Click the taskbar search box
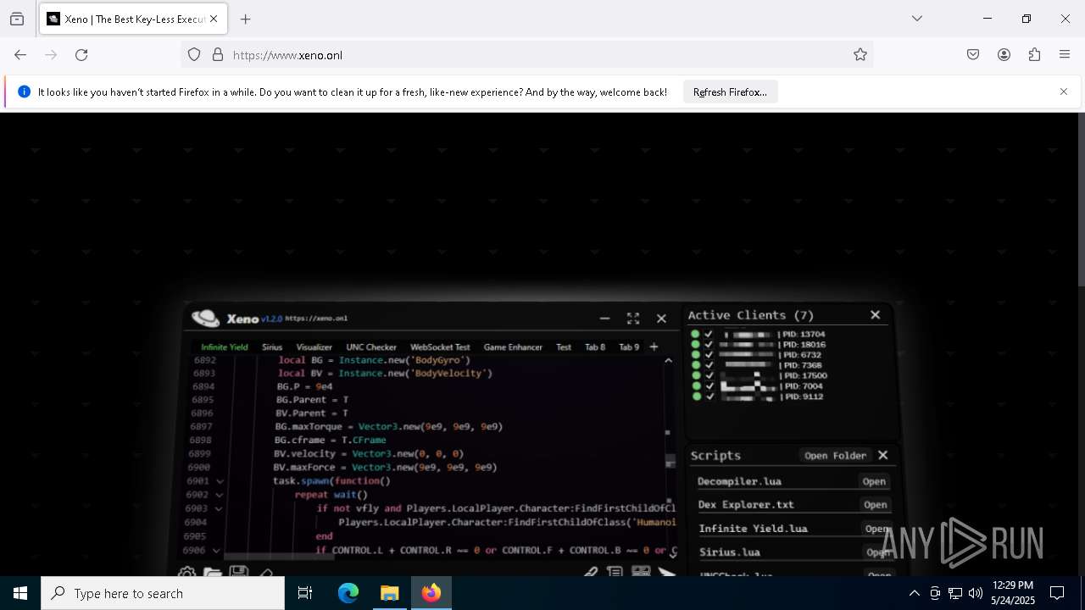This screenshot has height=610, width=1085. click(163, 593)
